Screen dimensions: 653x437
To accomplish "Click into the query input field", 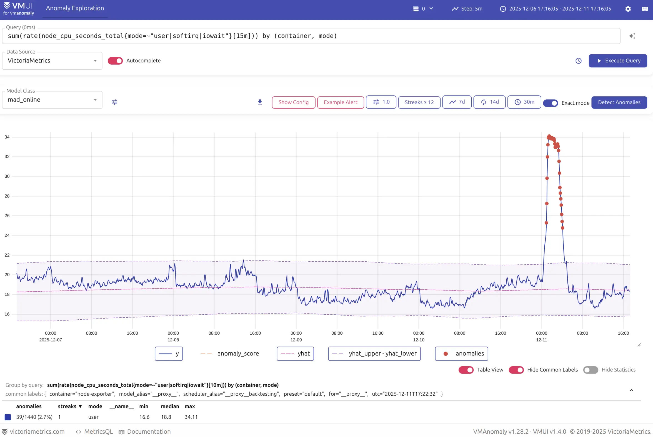I will [x=311, y=36].
